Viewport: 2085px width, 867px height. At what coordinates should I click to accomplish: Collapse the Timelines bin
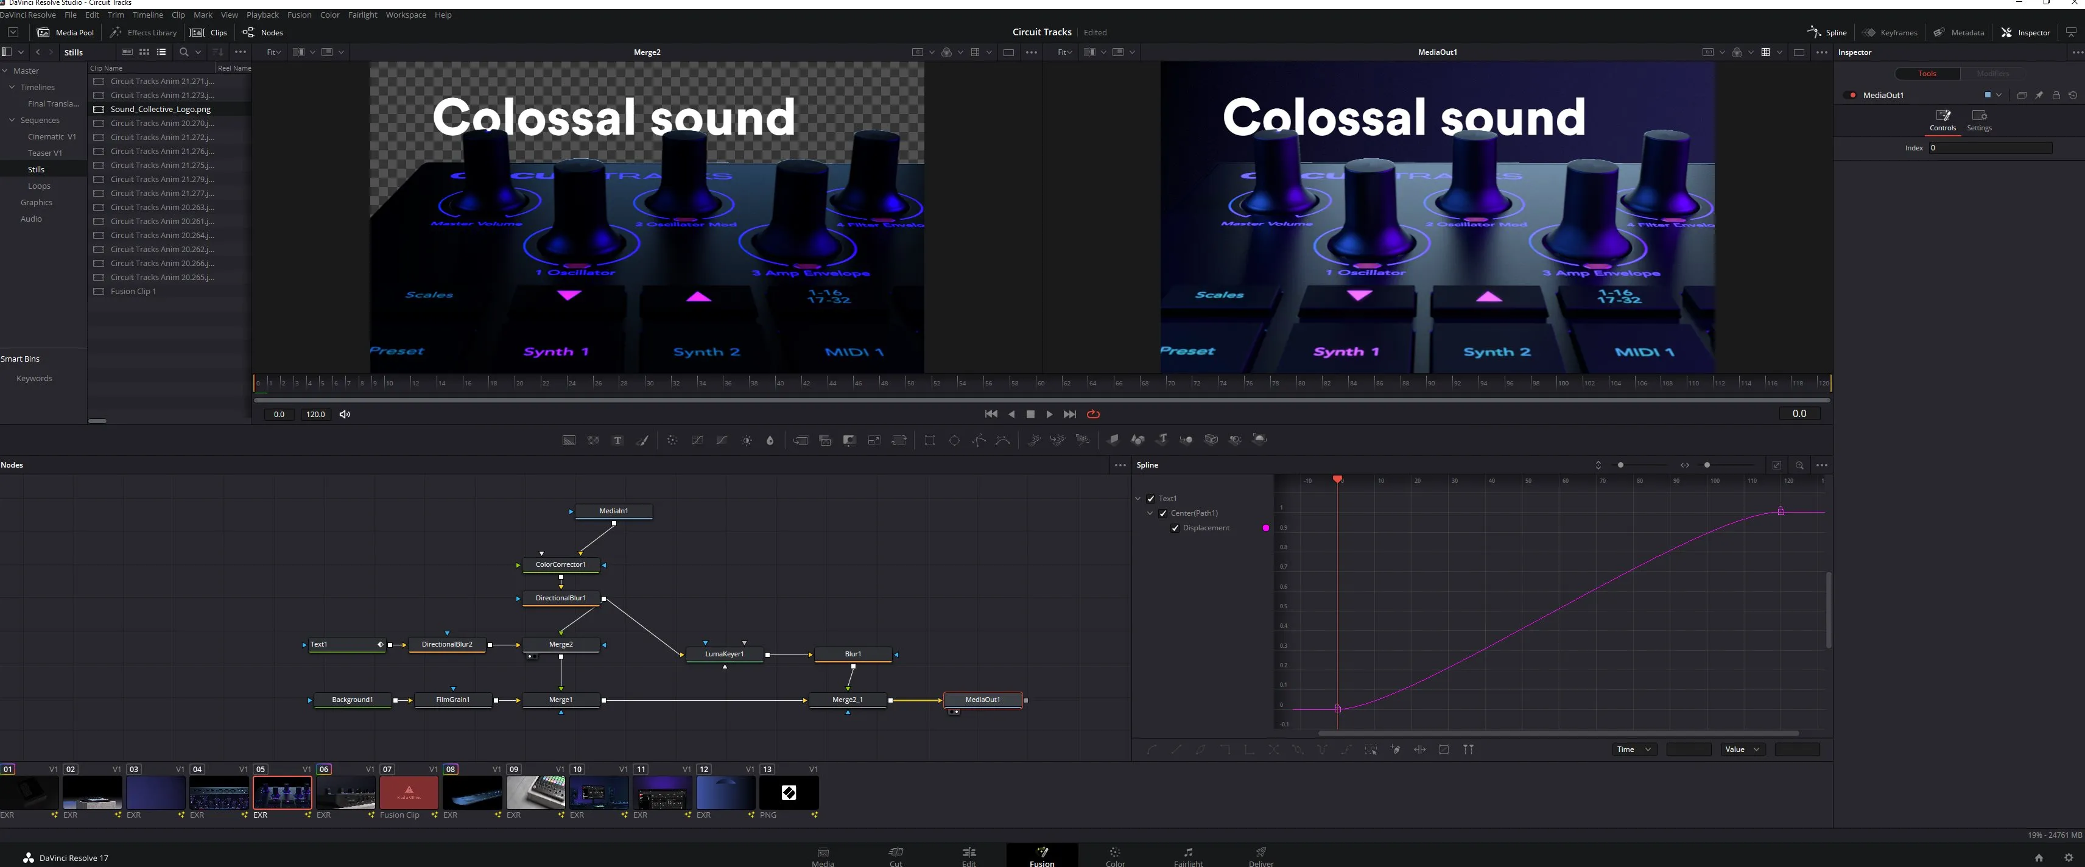(12, 88)
